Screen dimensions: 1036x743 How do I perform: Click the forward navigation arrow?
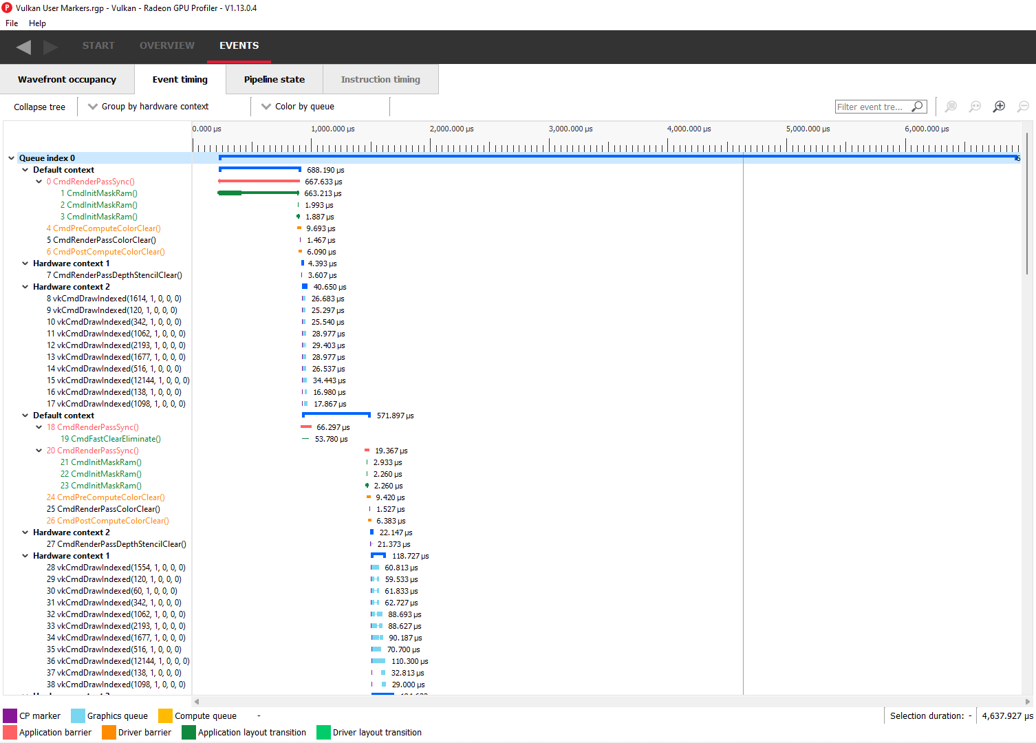pos(50,47)
